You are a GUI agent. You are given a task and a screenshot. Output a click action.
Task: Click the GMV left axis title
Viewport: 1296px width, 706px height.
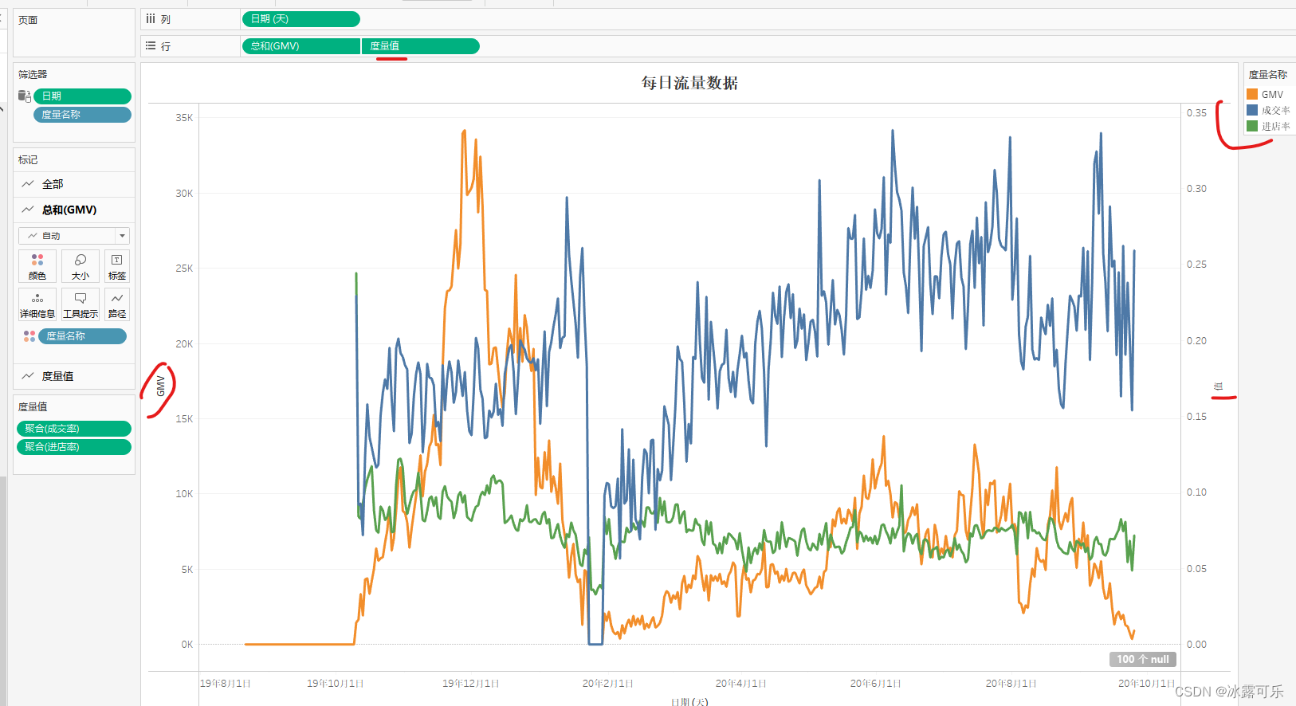(x=161, y=386)
